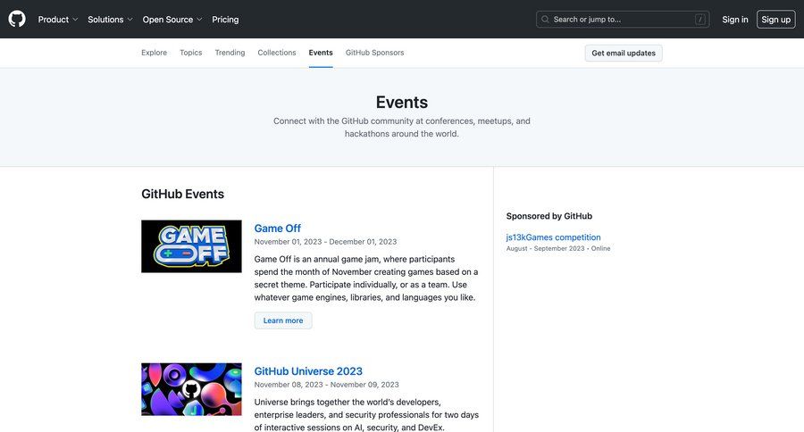Switch to the Trending tab

pyautogui.click(x=230, y=53)
